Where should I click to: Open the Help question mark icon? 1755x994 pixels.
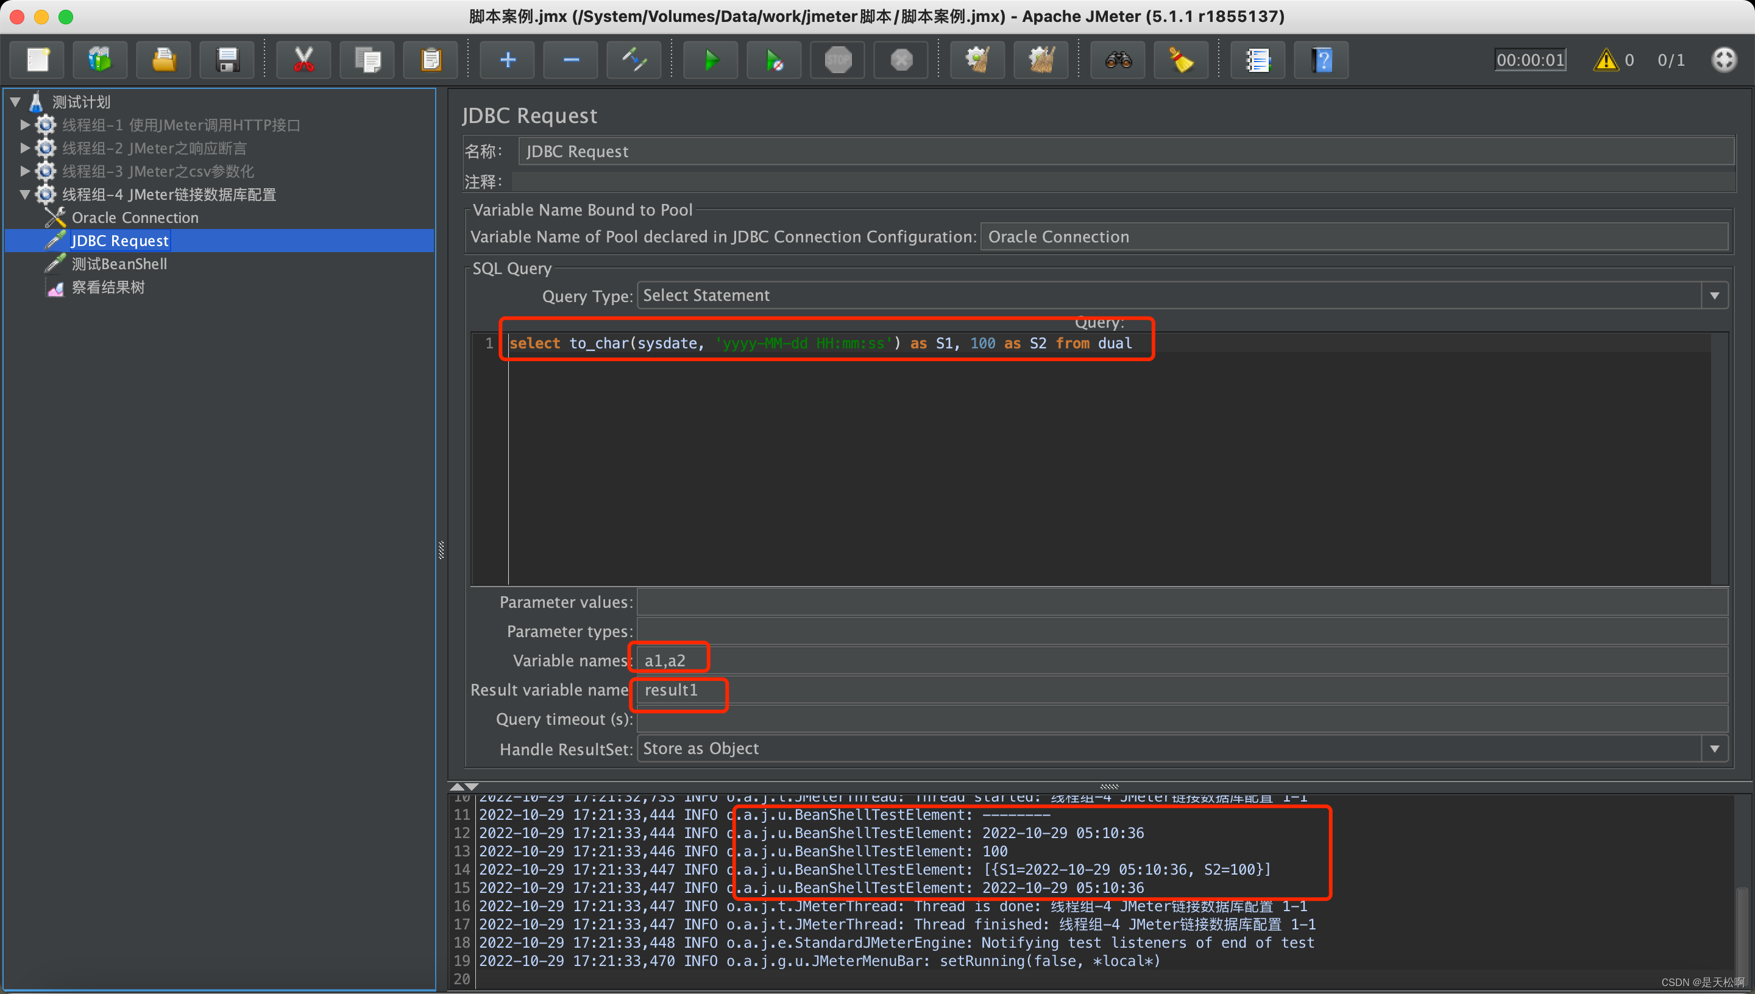point(1321,60)
